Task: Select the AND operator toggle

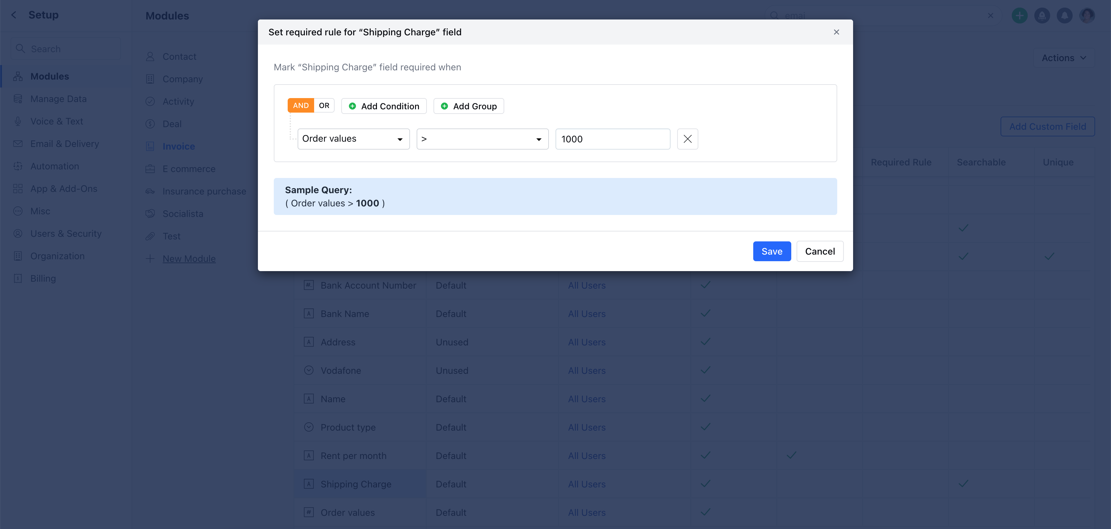Action: coord(301,106)
